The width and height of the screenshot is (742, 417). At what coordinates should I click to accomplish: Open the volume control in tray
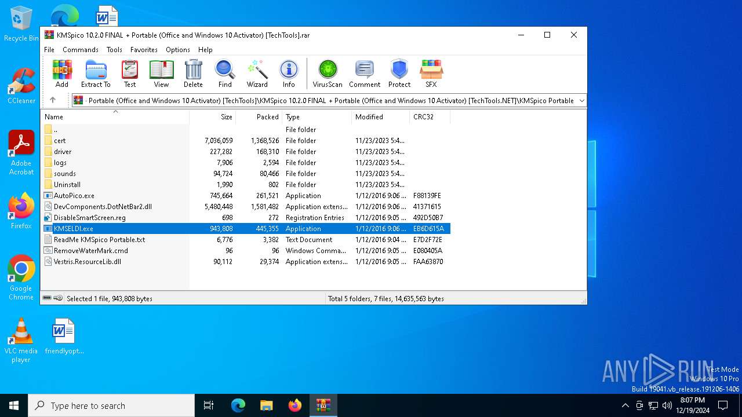(667, 405)
